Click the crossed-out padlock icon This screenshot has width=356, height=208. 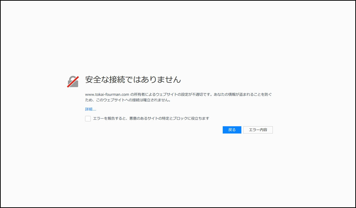(73, 82)
